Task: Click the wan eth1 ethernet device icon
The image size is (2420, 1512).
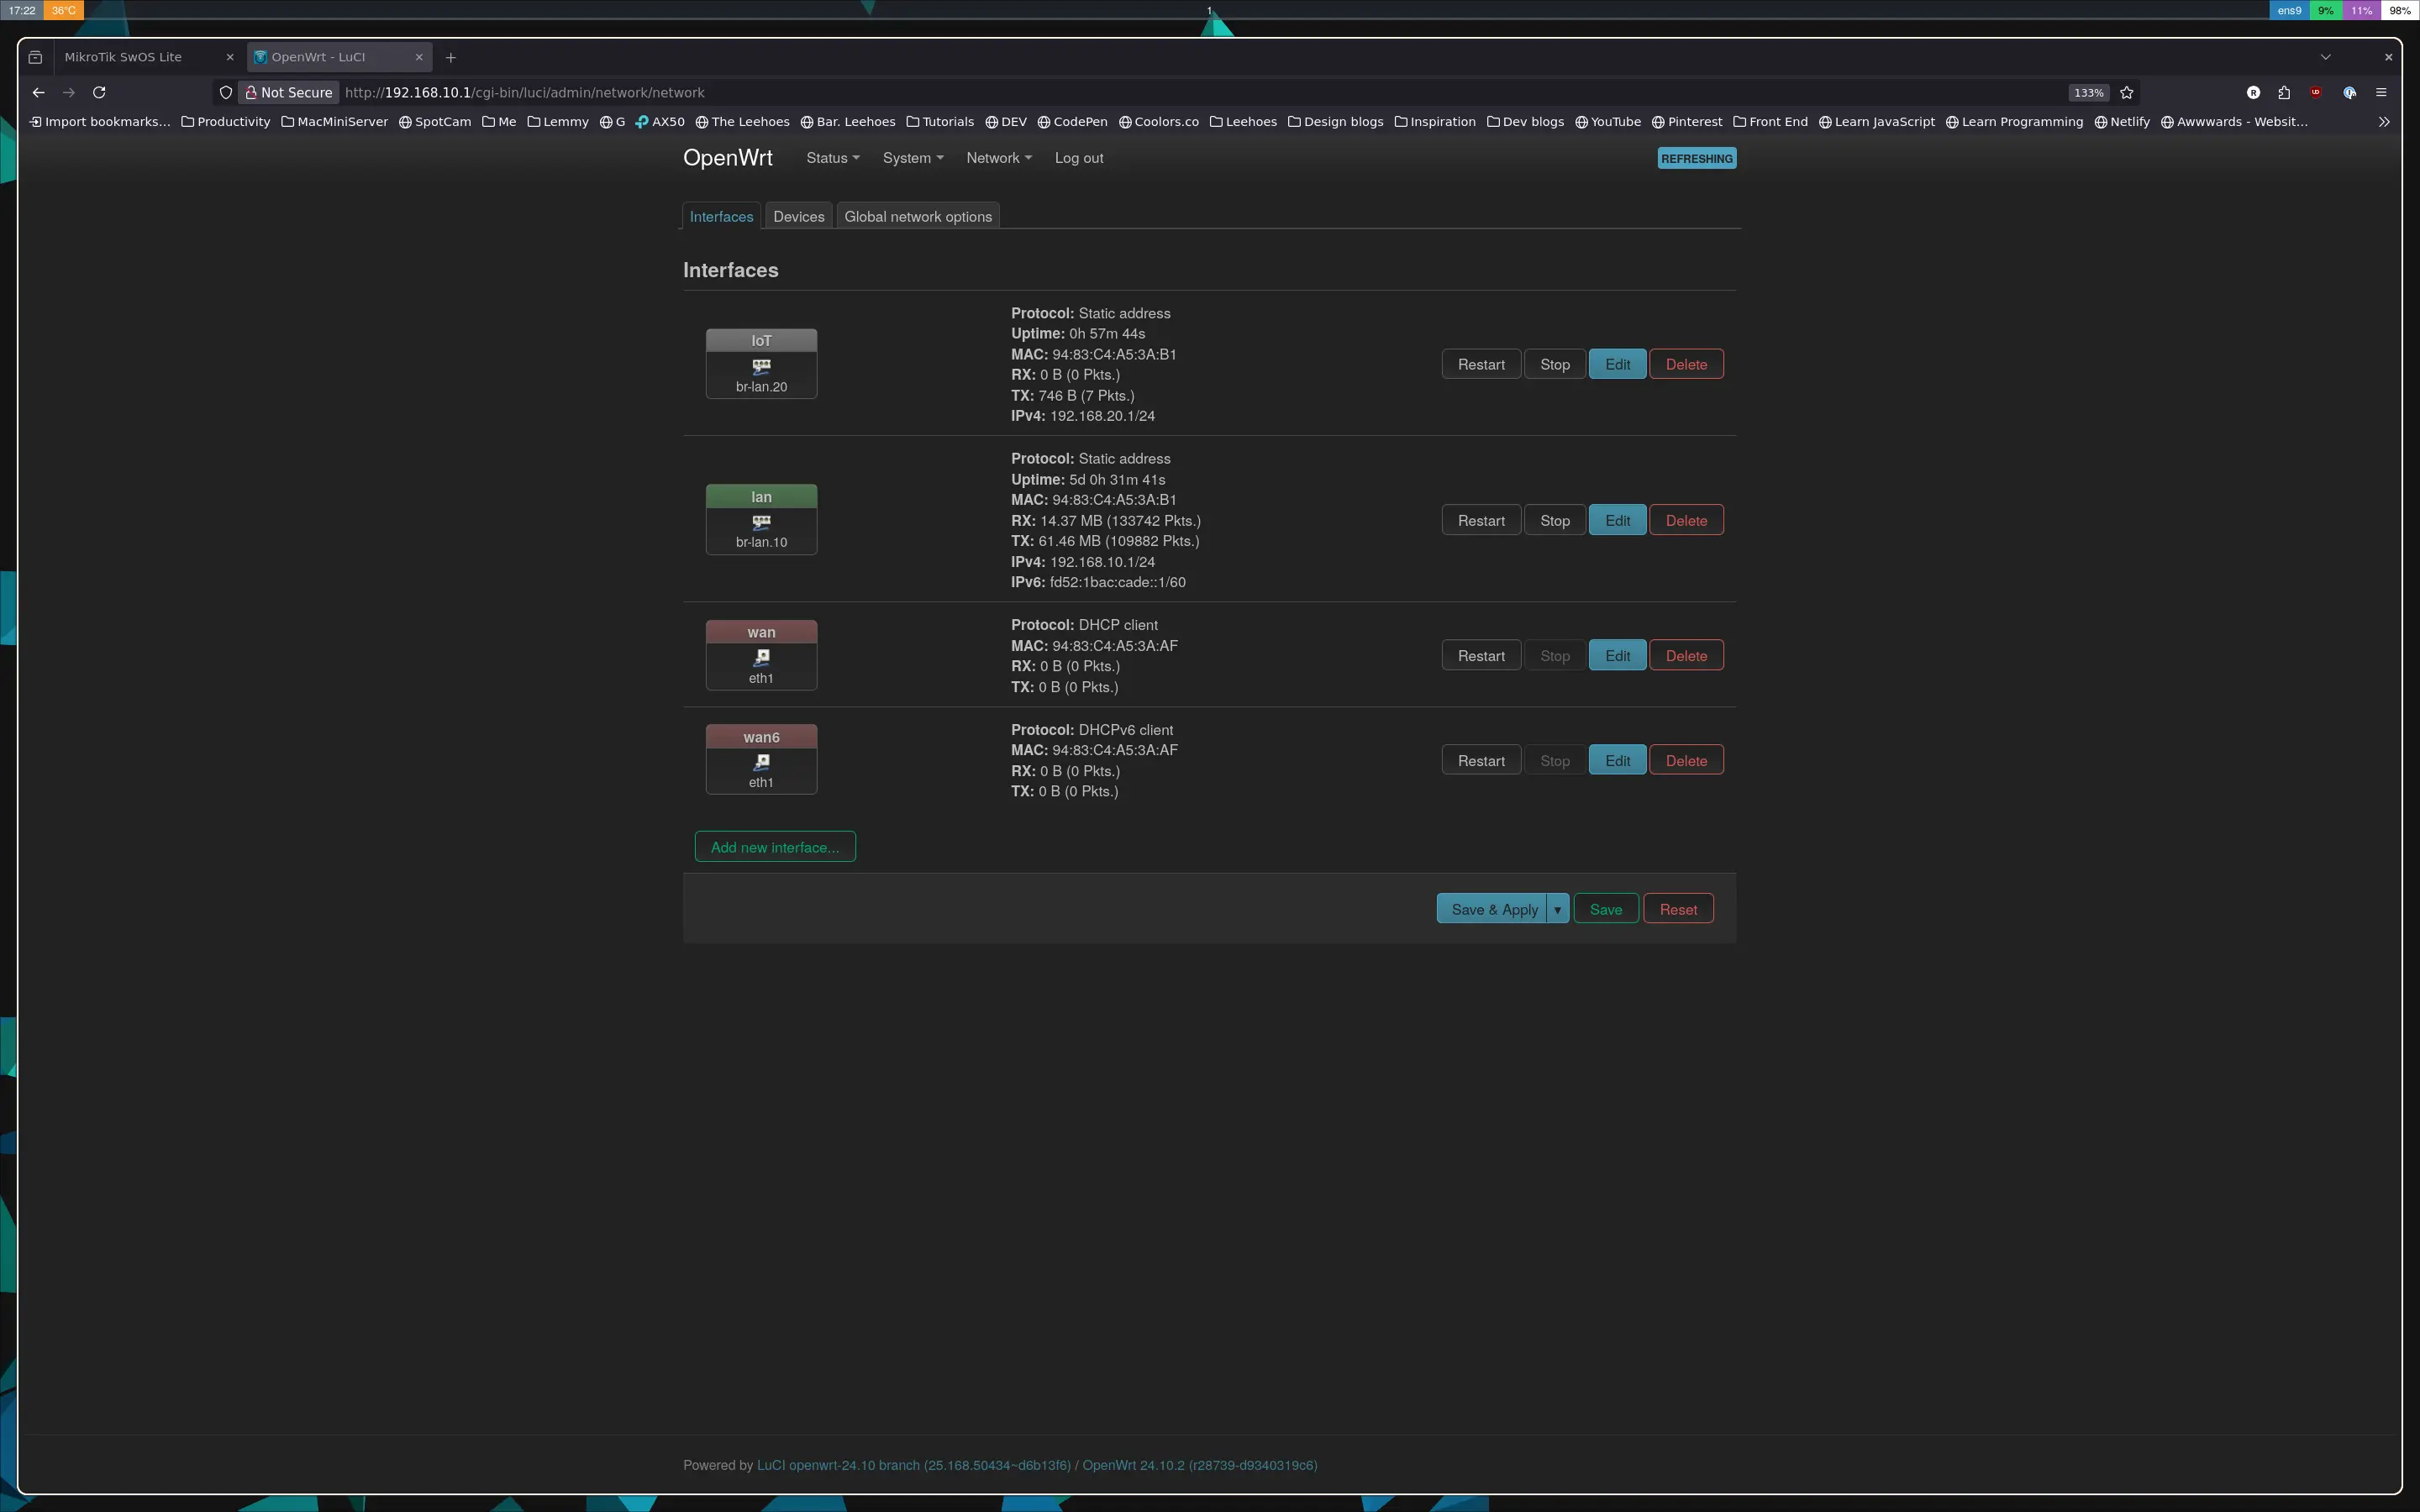Action: tap(761, 657)
